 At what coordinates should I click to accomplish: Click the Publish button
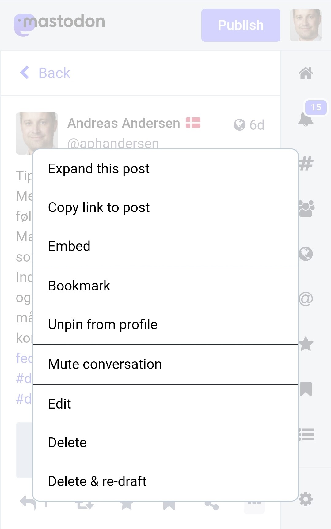241,25
